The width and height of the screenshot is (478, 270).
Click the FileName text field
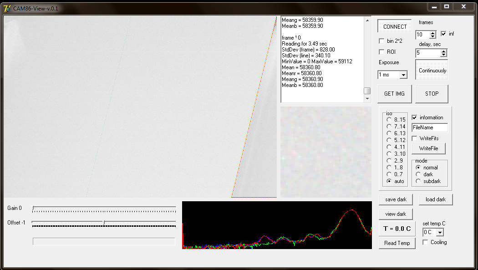(430, 127)
